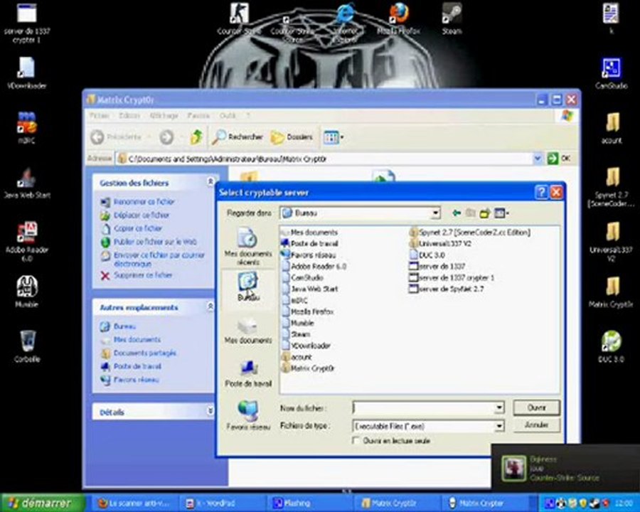Viewport: 640px width, 512px height.
Task: Open Corbeille recycle bin icon
Action: [x=27, y=346]
